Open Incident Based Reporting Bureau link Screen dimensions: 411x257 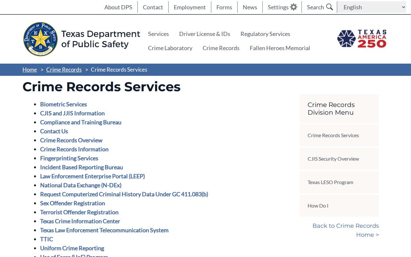click(82, 167)
